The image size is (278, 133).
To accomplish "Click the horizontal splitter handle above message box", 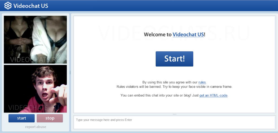I will 175,114.
